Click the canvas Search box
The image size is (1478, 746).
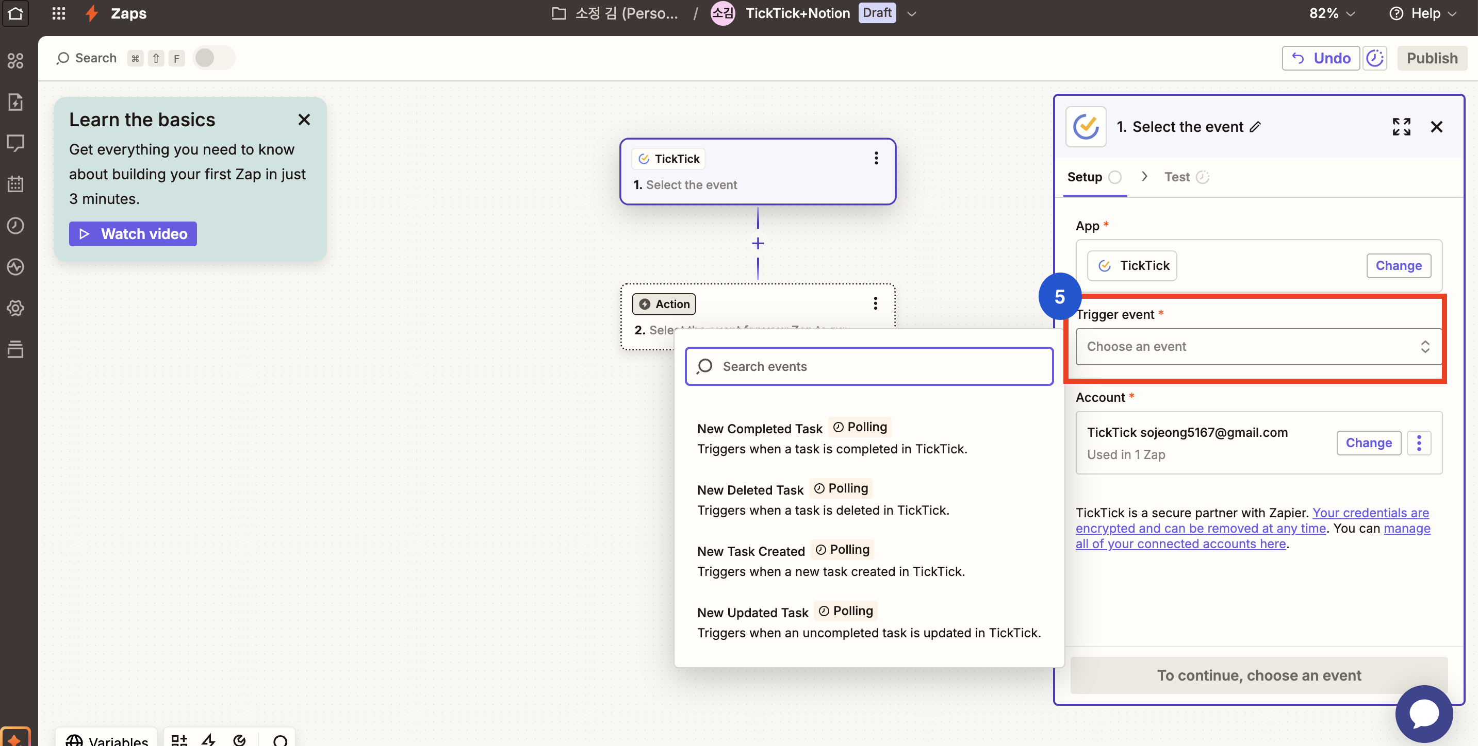click(x=87, y=58)
